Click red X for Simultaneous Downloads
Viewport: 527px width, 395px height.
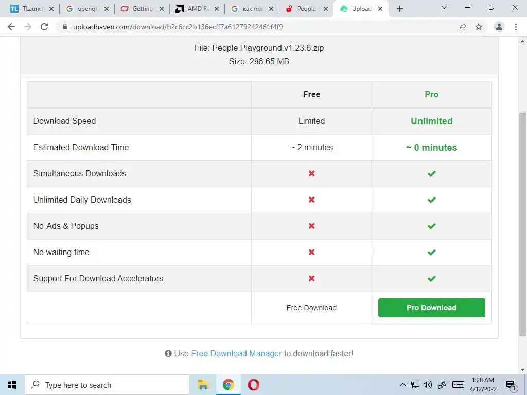click(x=311, y=173)
